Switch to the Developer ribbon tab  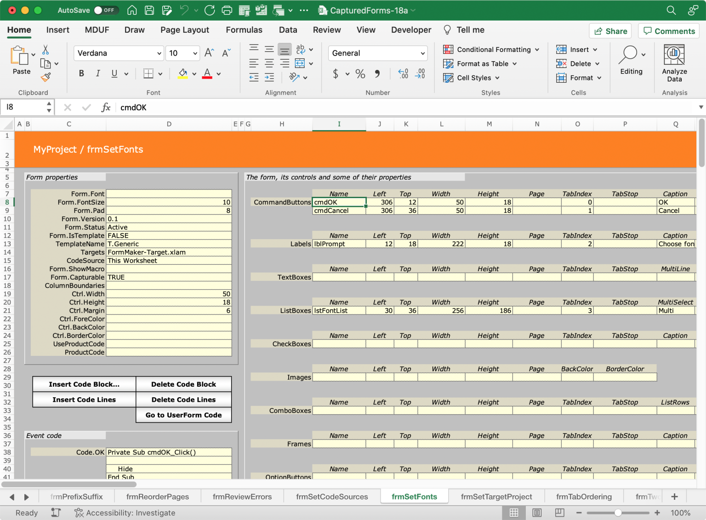411,30
